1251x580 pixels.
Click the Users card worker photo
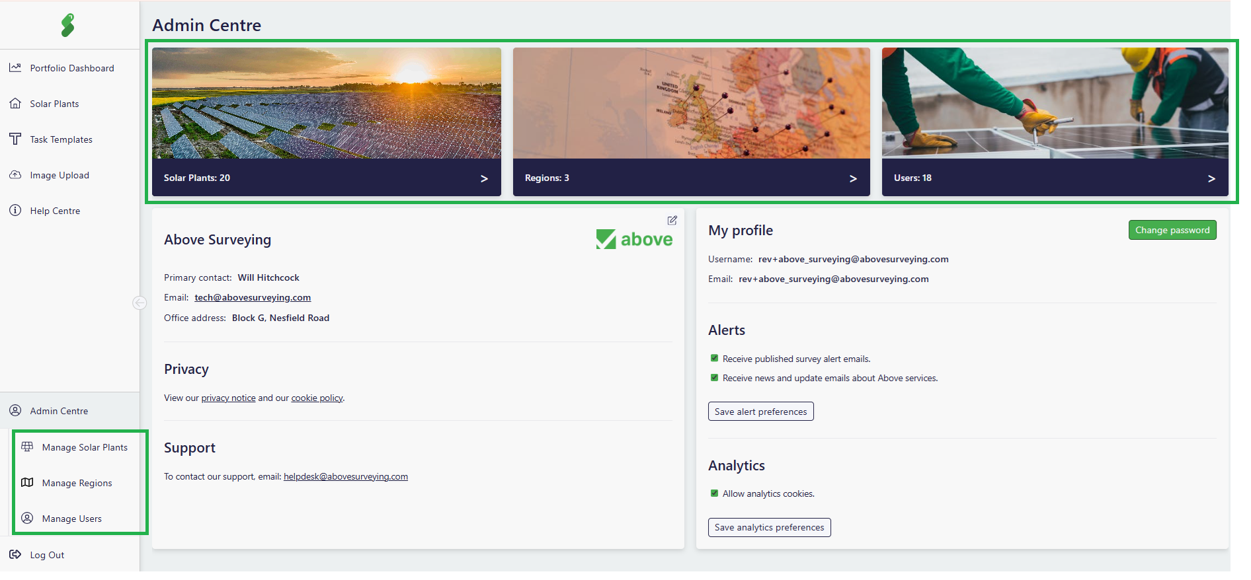[1055, 103]
